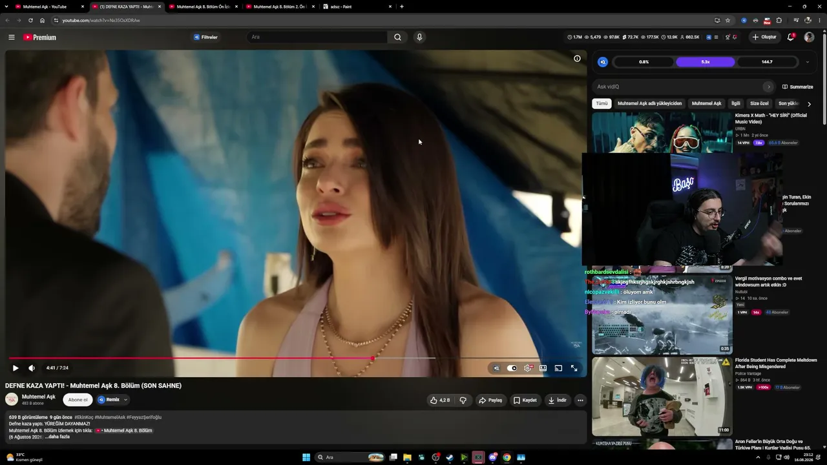Show hidden system tray icons

[x=758, y=457]
